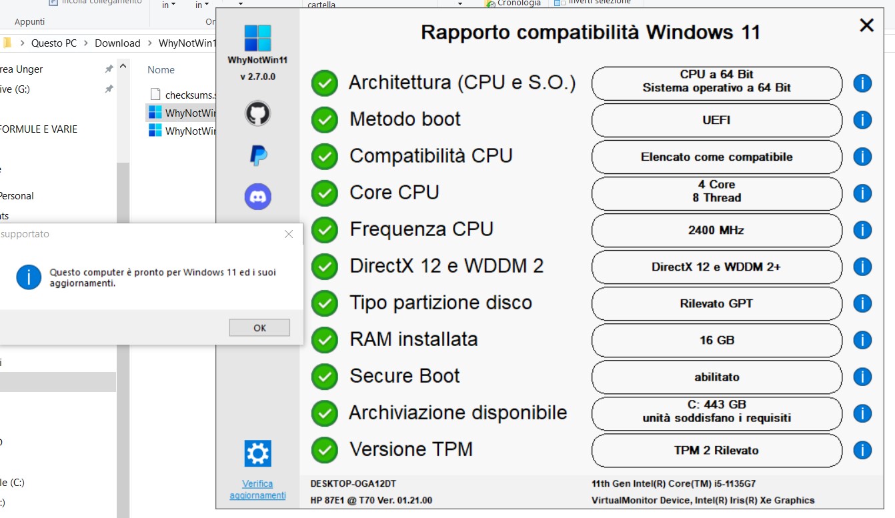Click the pin icon next to rea Unger
The image size is (895, 518).
point(109,69)
